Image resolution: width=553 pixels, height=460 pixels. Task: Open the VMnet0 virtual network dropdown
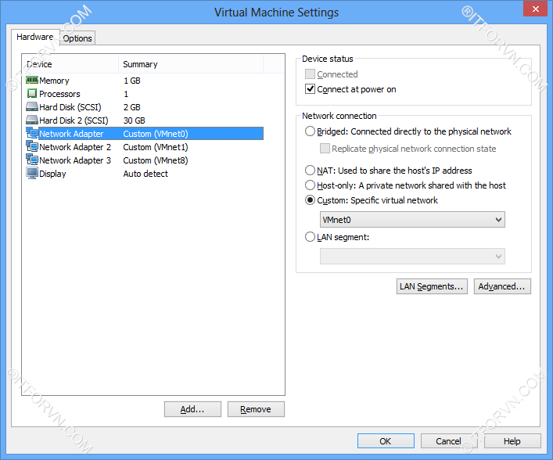click(412, 220)
